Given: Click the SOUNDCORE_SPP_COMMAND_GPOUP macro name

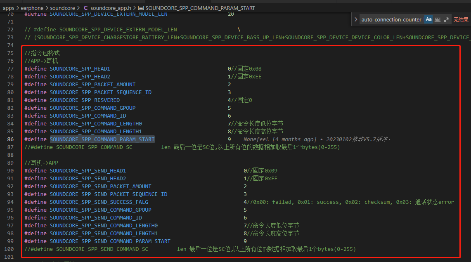Looking at the screenshot, I should click(92, 108).
